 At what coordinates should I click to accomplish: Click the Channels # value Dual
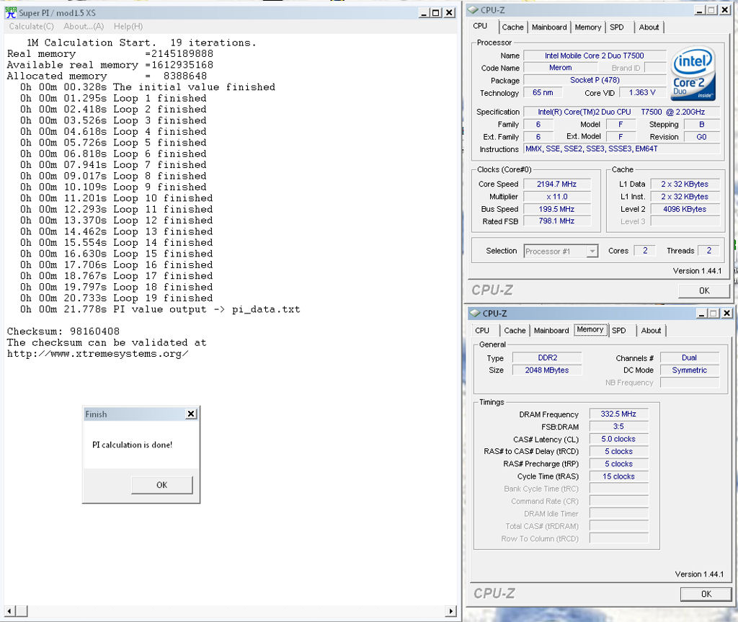[x=690, y=358]
